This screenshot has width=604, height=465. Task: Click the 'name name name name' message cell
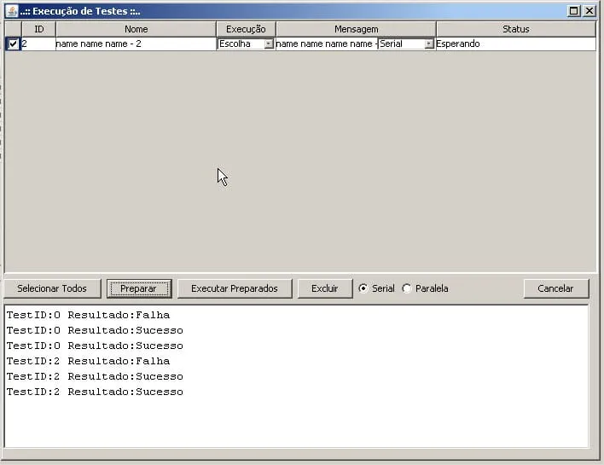tap(327, 44)
